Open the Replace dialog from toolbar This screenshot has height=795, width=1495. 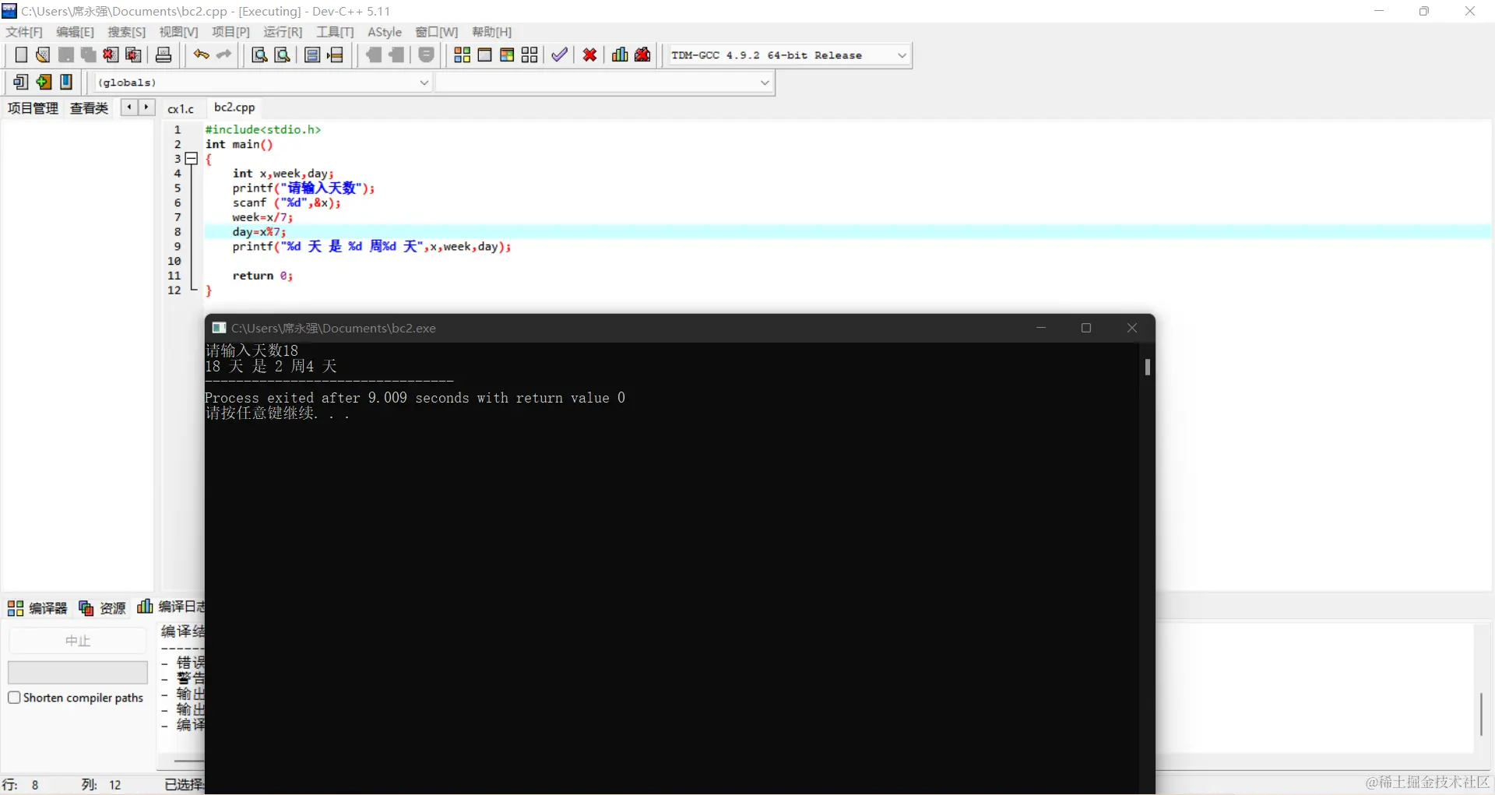tap(283, 55)
